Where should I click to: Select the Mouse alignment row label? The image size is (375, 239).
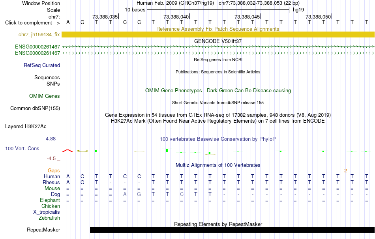click(x=52, y=189)
